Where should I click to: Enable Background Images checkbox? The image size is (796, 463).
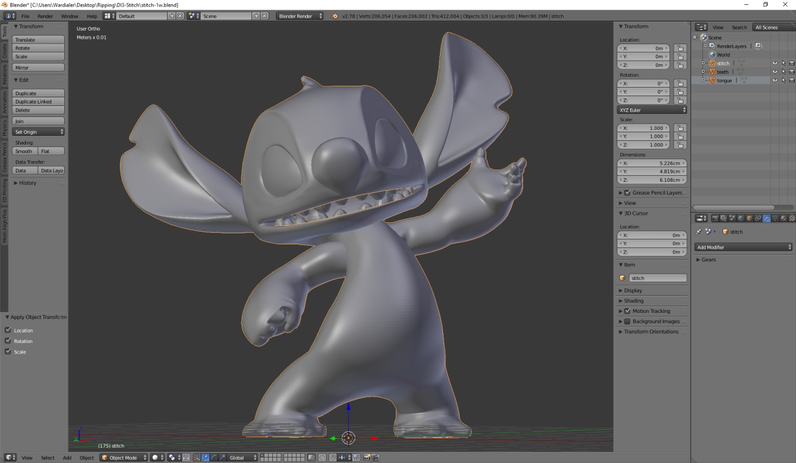627,321
